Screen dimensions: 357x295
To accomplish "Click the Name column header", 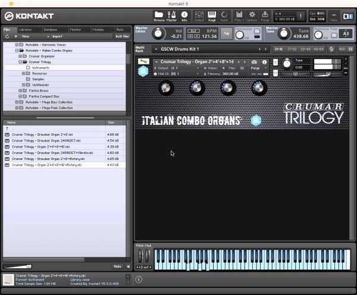I will tap(54, 123).
